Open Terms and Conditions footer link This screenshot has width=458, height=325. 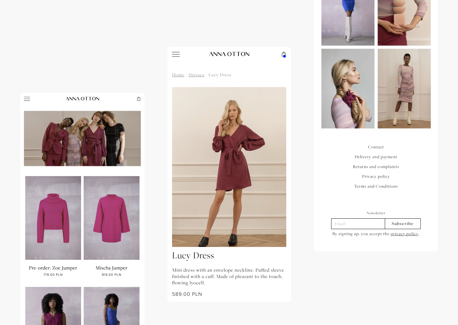(376, 186)
